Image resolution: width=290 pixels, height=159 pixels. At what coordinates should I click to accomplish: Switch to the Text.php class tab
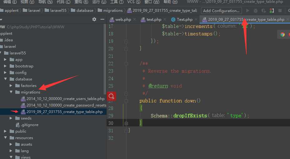tap(182, 20)
